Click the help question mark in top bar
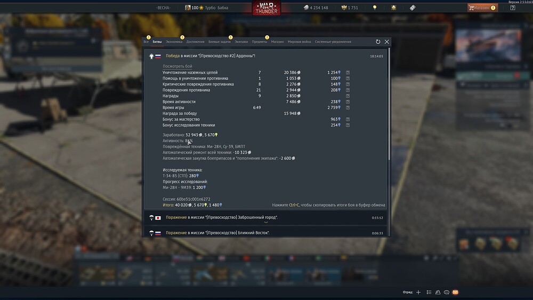Image resolution: width=533 pixels, height=300 pixels. tap(513, 8)
